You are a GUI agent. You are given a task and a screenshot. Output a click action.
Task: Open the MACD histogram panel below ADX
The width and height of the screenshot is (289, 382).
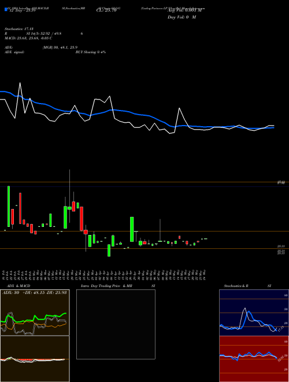[35, 359]
